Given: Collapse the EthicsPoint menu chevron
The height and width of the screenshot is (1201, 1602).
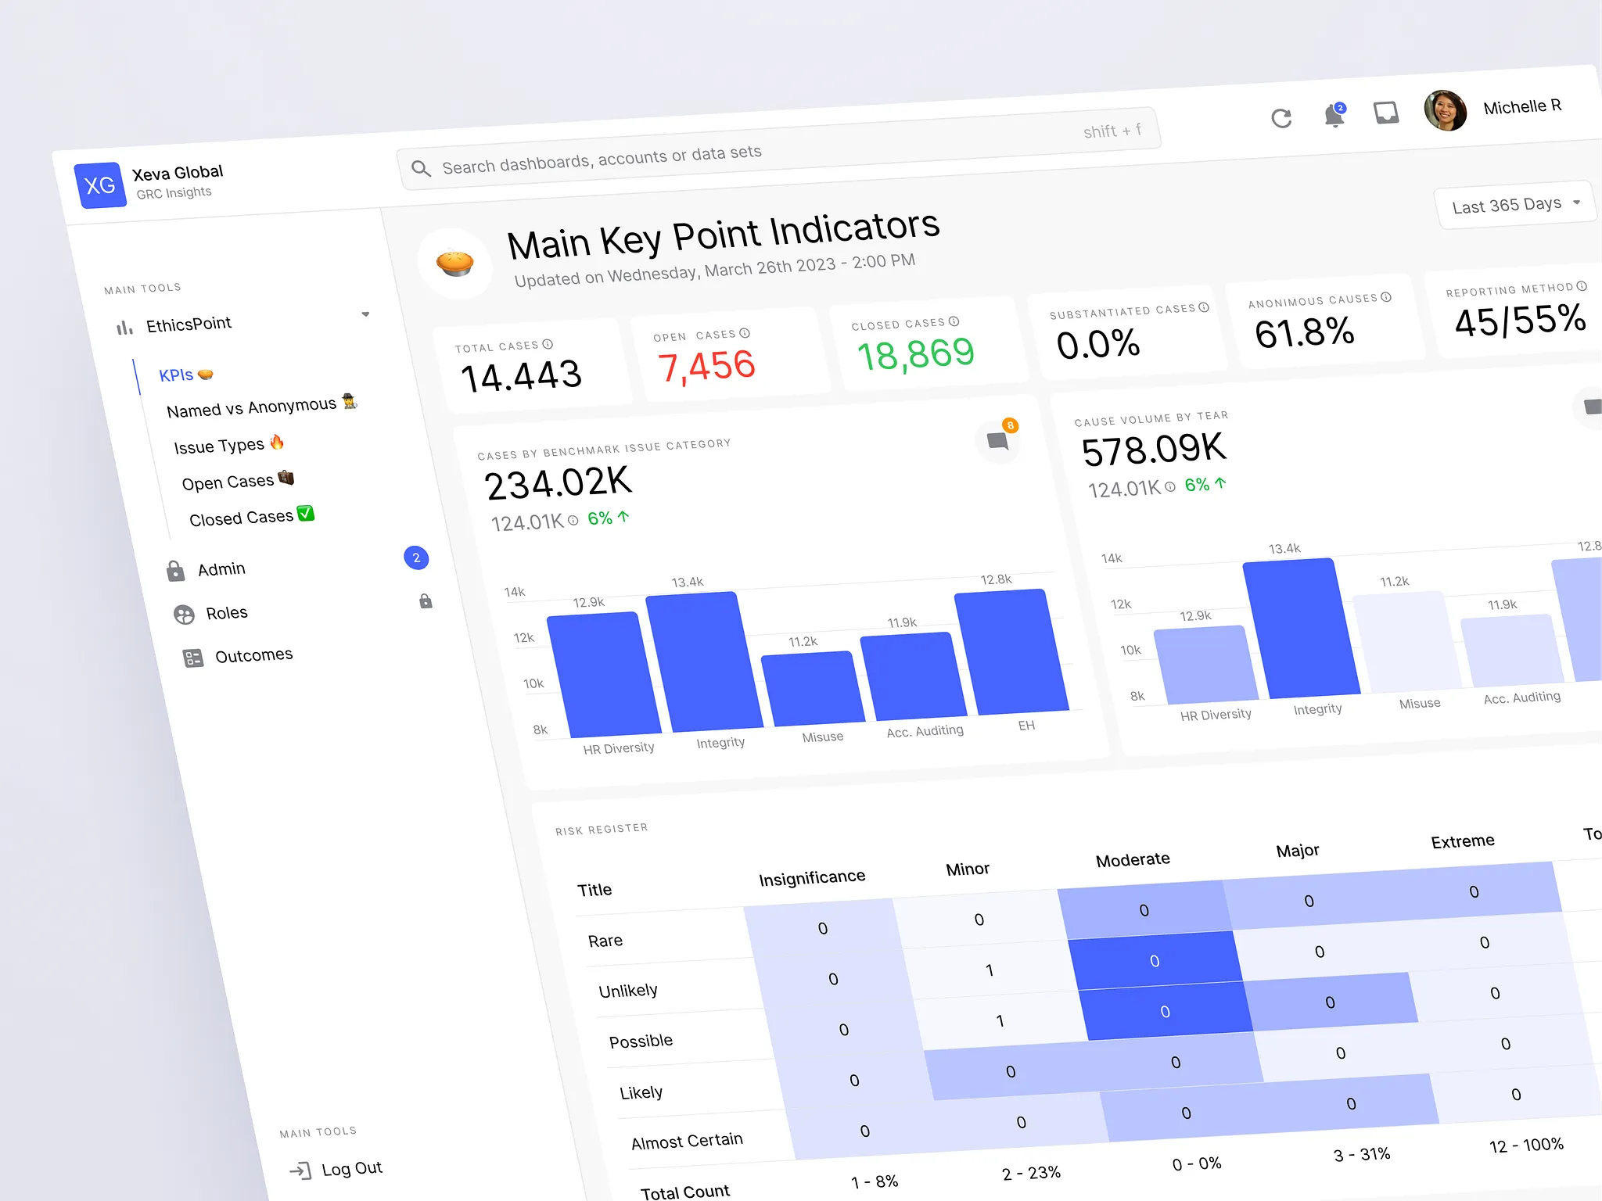Looking at the screenshot, I should (x=365, y=314).
